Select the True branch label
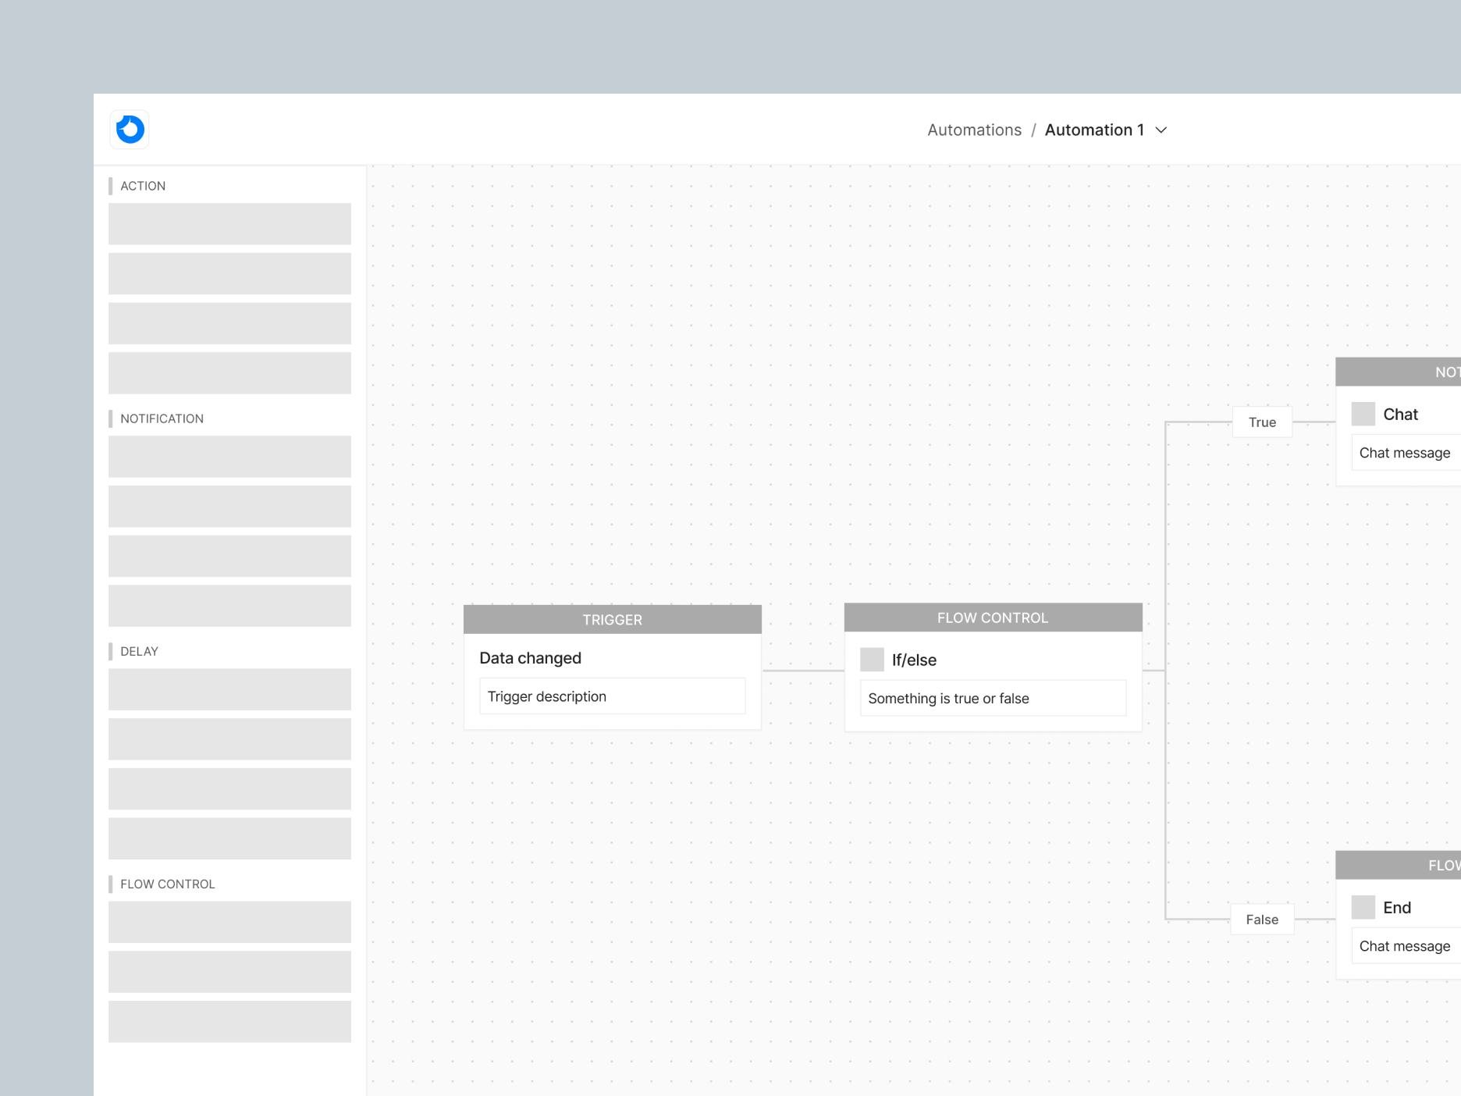Screen dimensions: 1461x1096 [x=1262, y=422]
